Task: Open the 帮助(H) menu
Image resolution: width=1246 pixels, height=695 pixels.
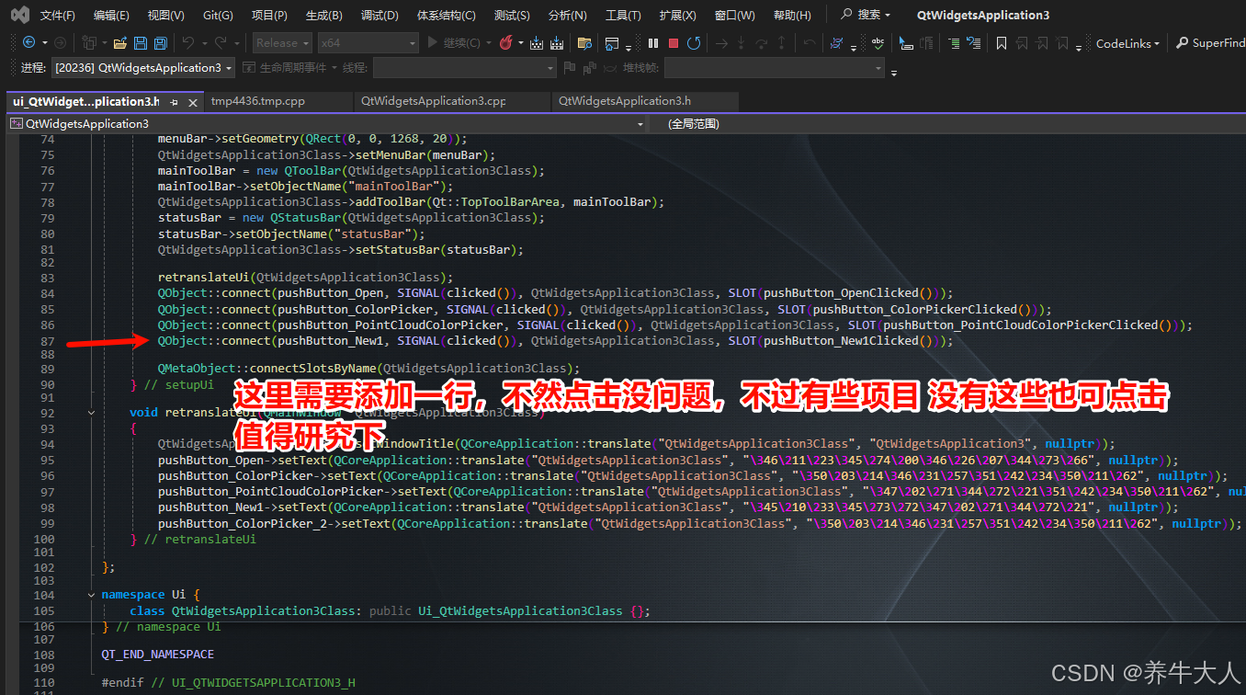Action: click(x=792, y=15)
